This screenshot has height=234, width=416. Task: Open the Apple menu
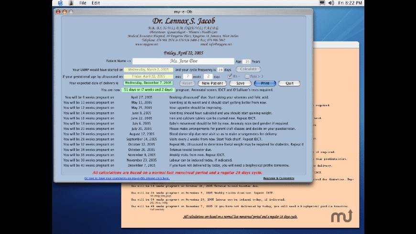[x=61, y=3]
